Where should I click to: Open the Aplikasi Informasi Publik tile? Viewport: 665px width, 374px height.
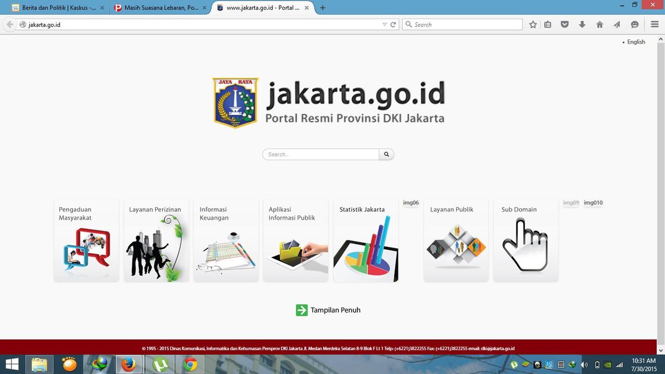(296, 241)
